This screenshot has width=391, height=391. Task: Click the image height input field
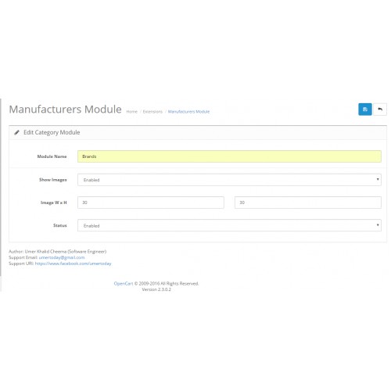tap(308, 203)
